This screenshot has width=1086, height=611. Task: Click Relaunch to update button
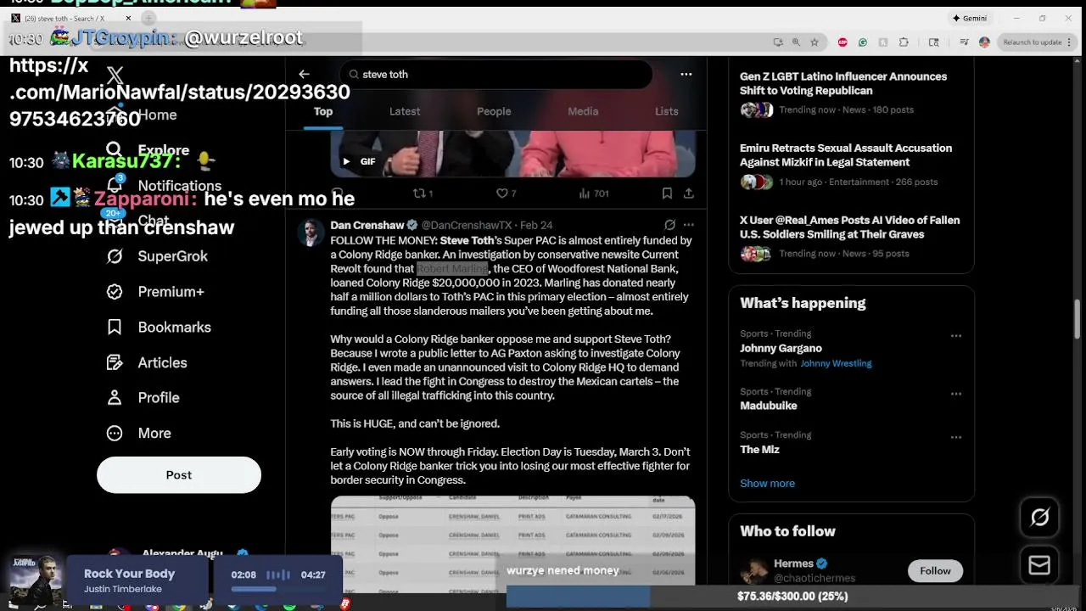[1031, 42]
